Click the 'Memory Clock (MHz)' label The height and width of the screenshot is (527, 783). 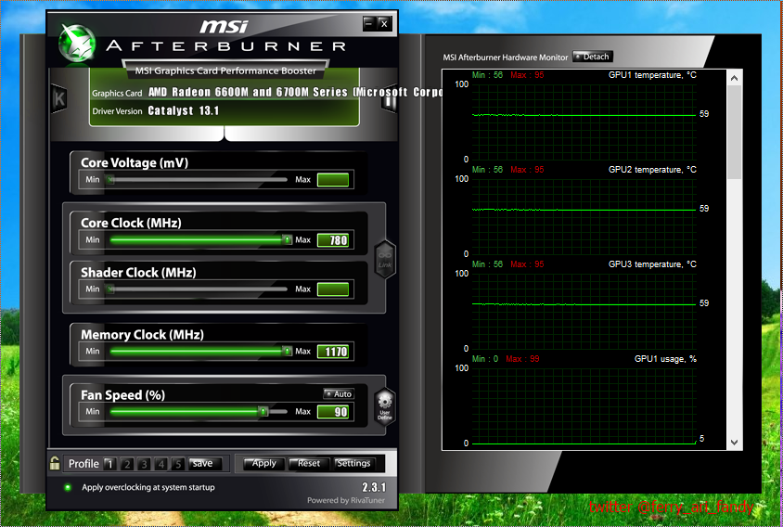coord(142,335)
